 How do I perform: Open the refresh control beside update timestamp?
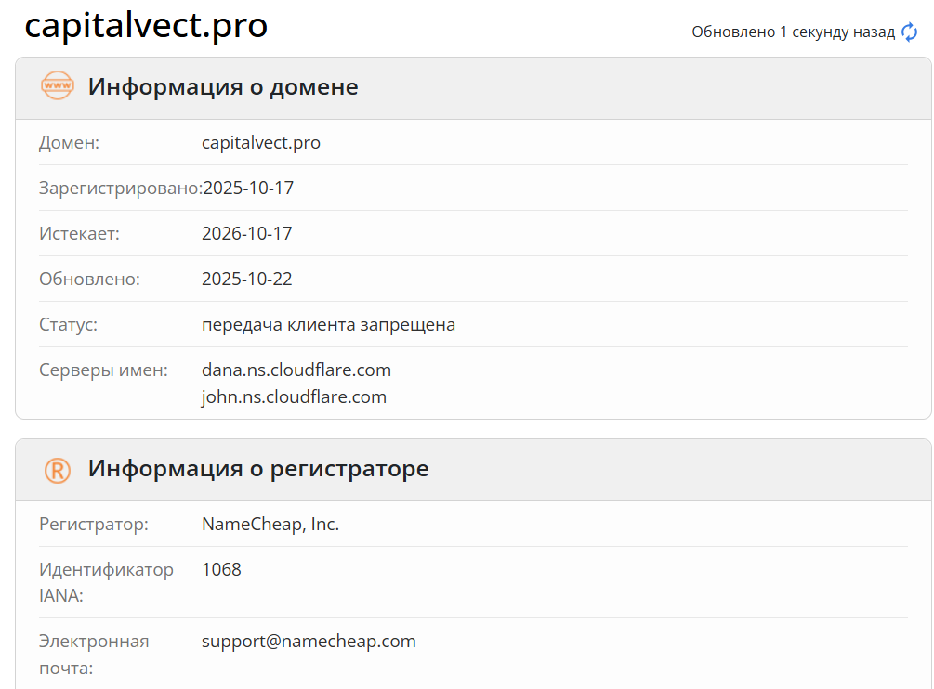907,31
